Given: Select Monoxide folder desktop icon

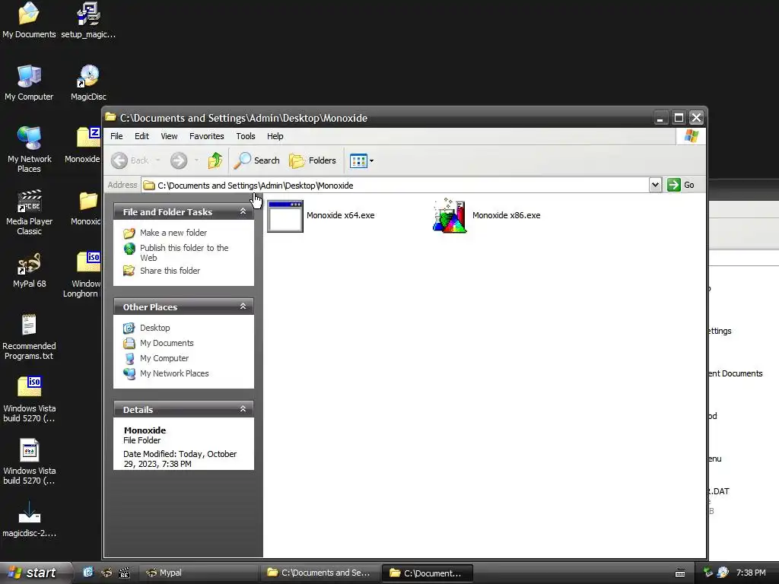Looking at the screenshot, I should (x=87, y=208).
